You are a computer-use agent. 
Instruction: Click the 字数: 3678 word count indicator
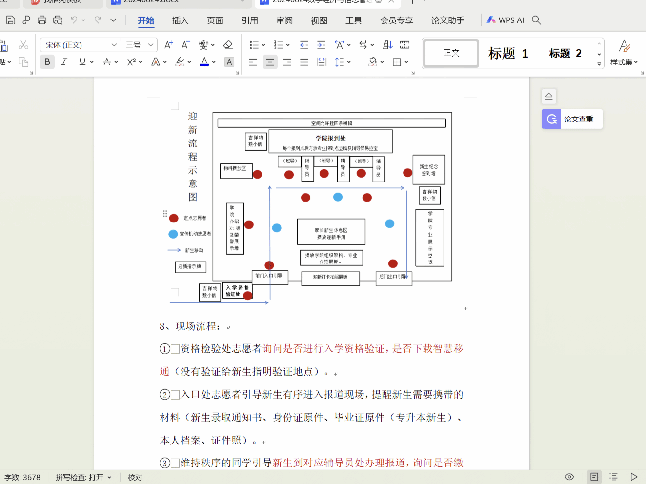pyautogui.click(x=22, y=477)
